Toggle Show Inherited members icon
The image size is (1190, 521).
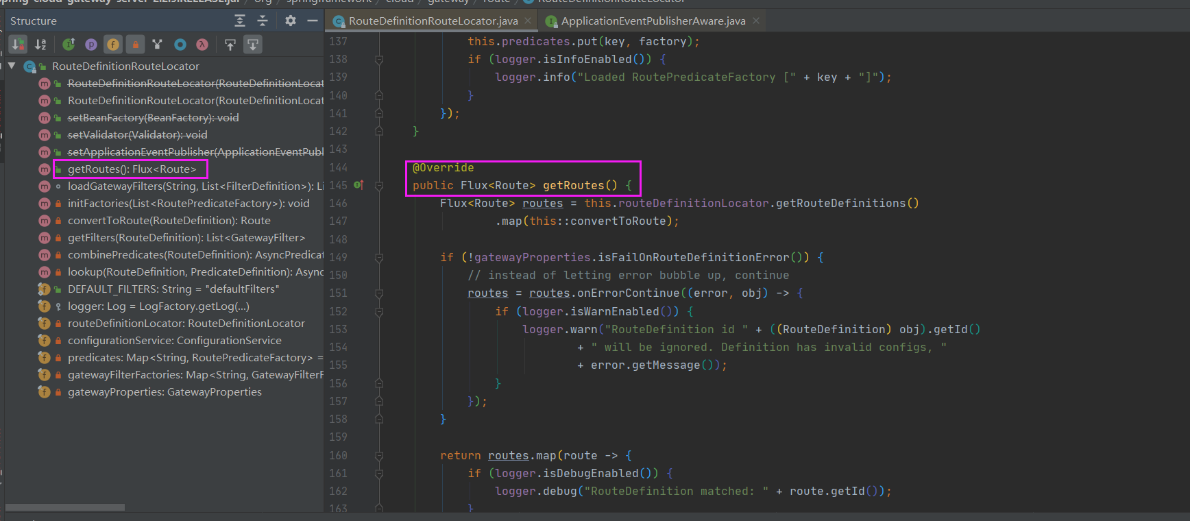tap(158, 45)
